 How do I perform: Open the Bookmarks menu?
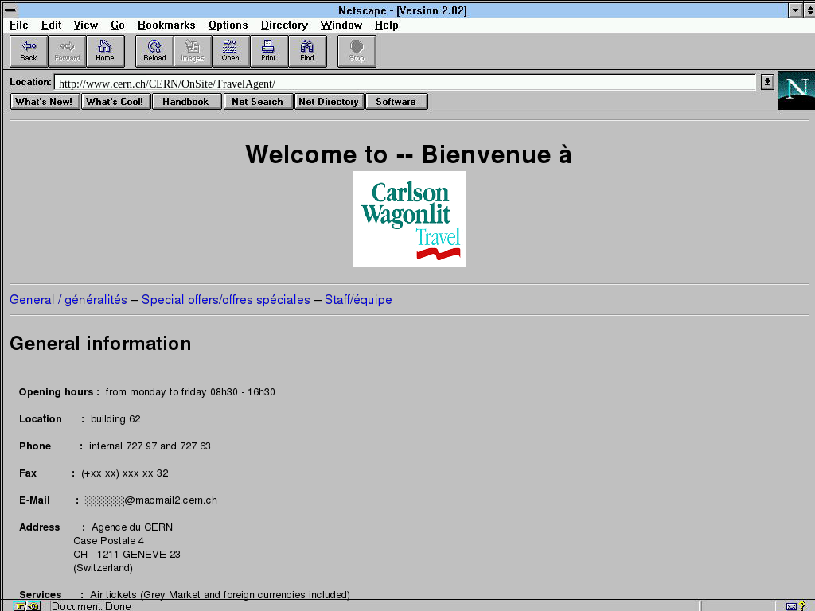click(166, 25)
